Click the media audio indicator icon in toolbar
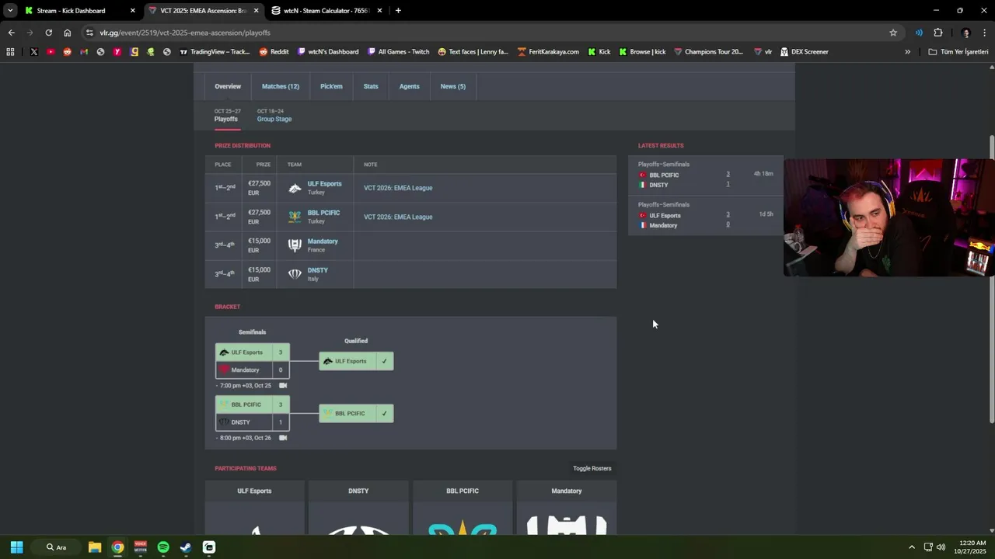The image size is (995, 559). (919, 33)
